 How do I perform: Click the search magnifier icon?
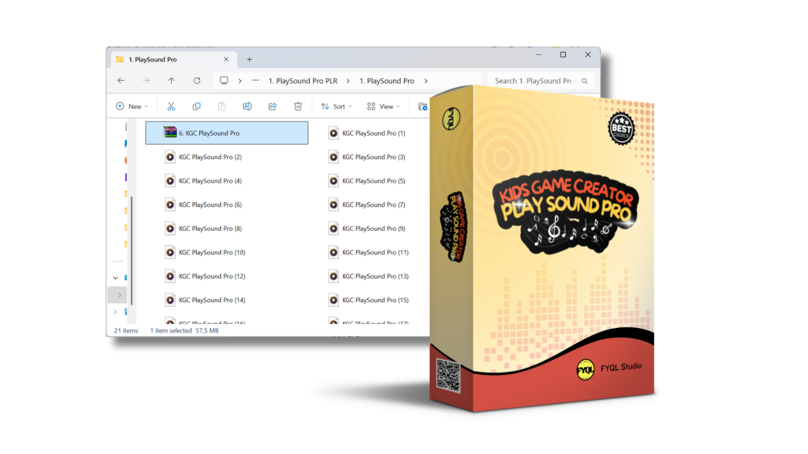click(585, 81)
